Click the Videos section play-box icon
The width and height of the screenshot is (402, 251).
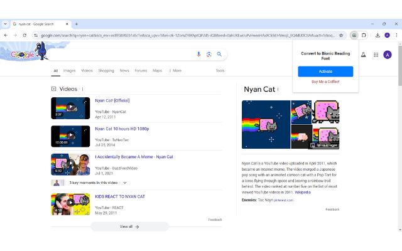53,89
